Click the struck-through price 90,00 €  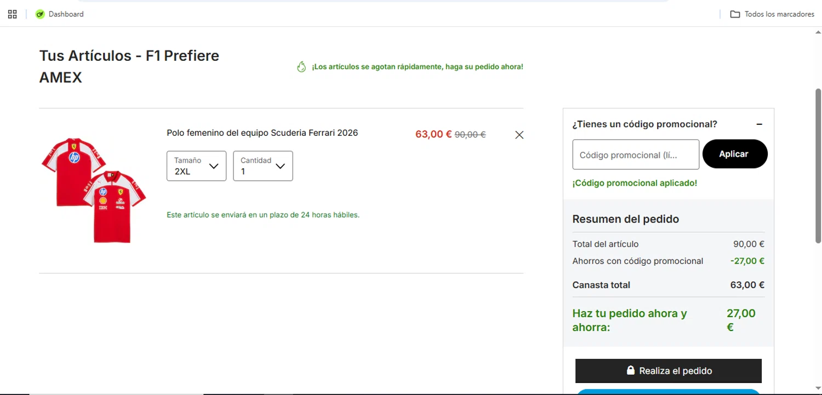coord(470,134)
